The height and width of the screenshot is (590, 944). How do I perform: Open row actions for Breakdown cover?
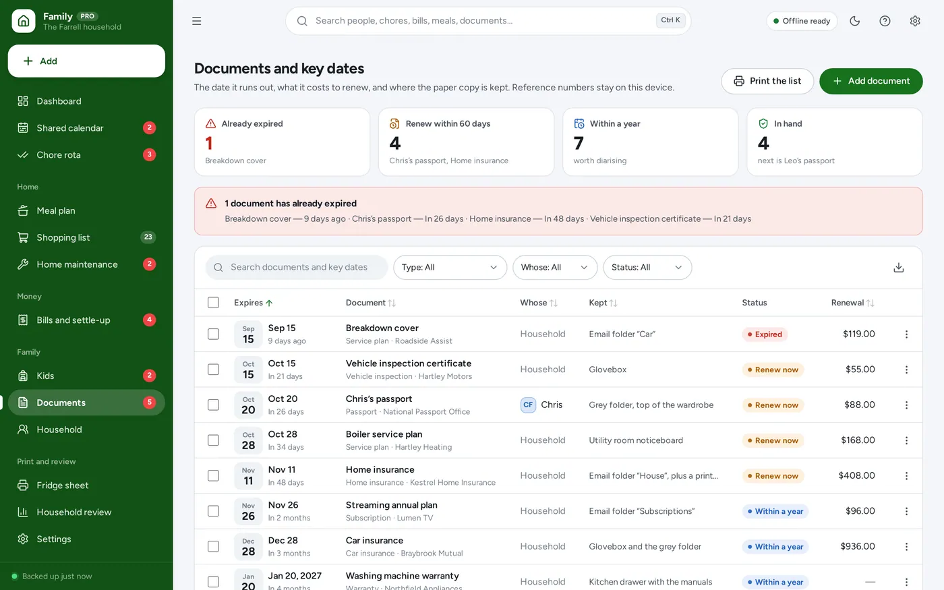906,334
